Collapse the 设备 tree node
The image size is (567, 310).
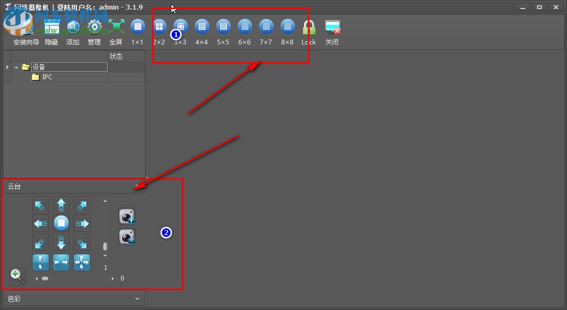(x=16, y=67)
